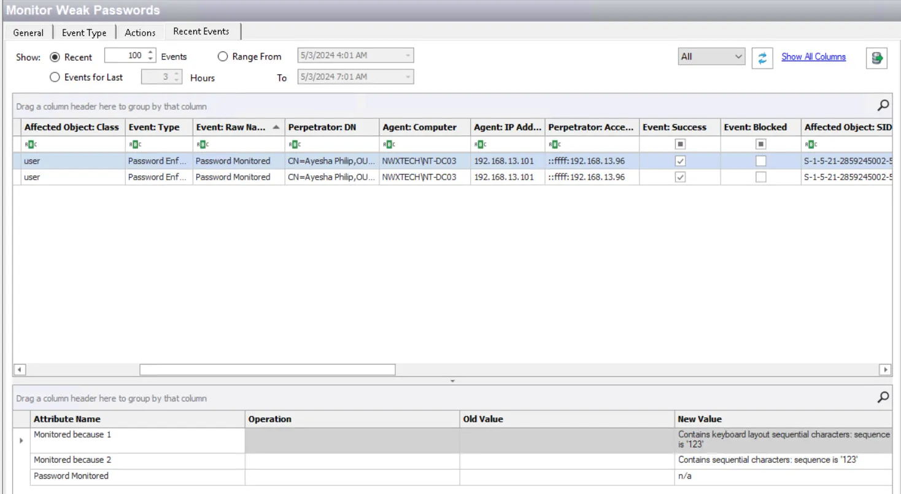Click the upper grid search magnifier icon
This screenshot has height=494, width=901.
click(883, 105)
